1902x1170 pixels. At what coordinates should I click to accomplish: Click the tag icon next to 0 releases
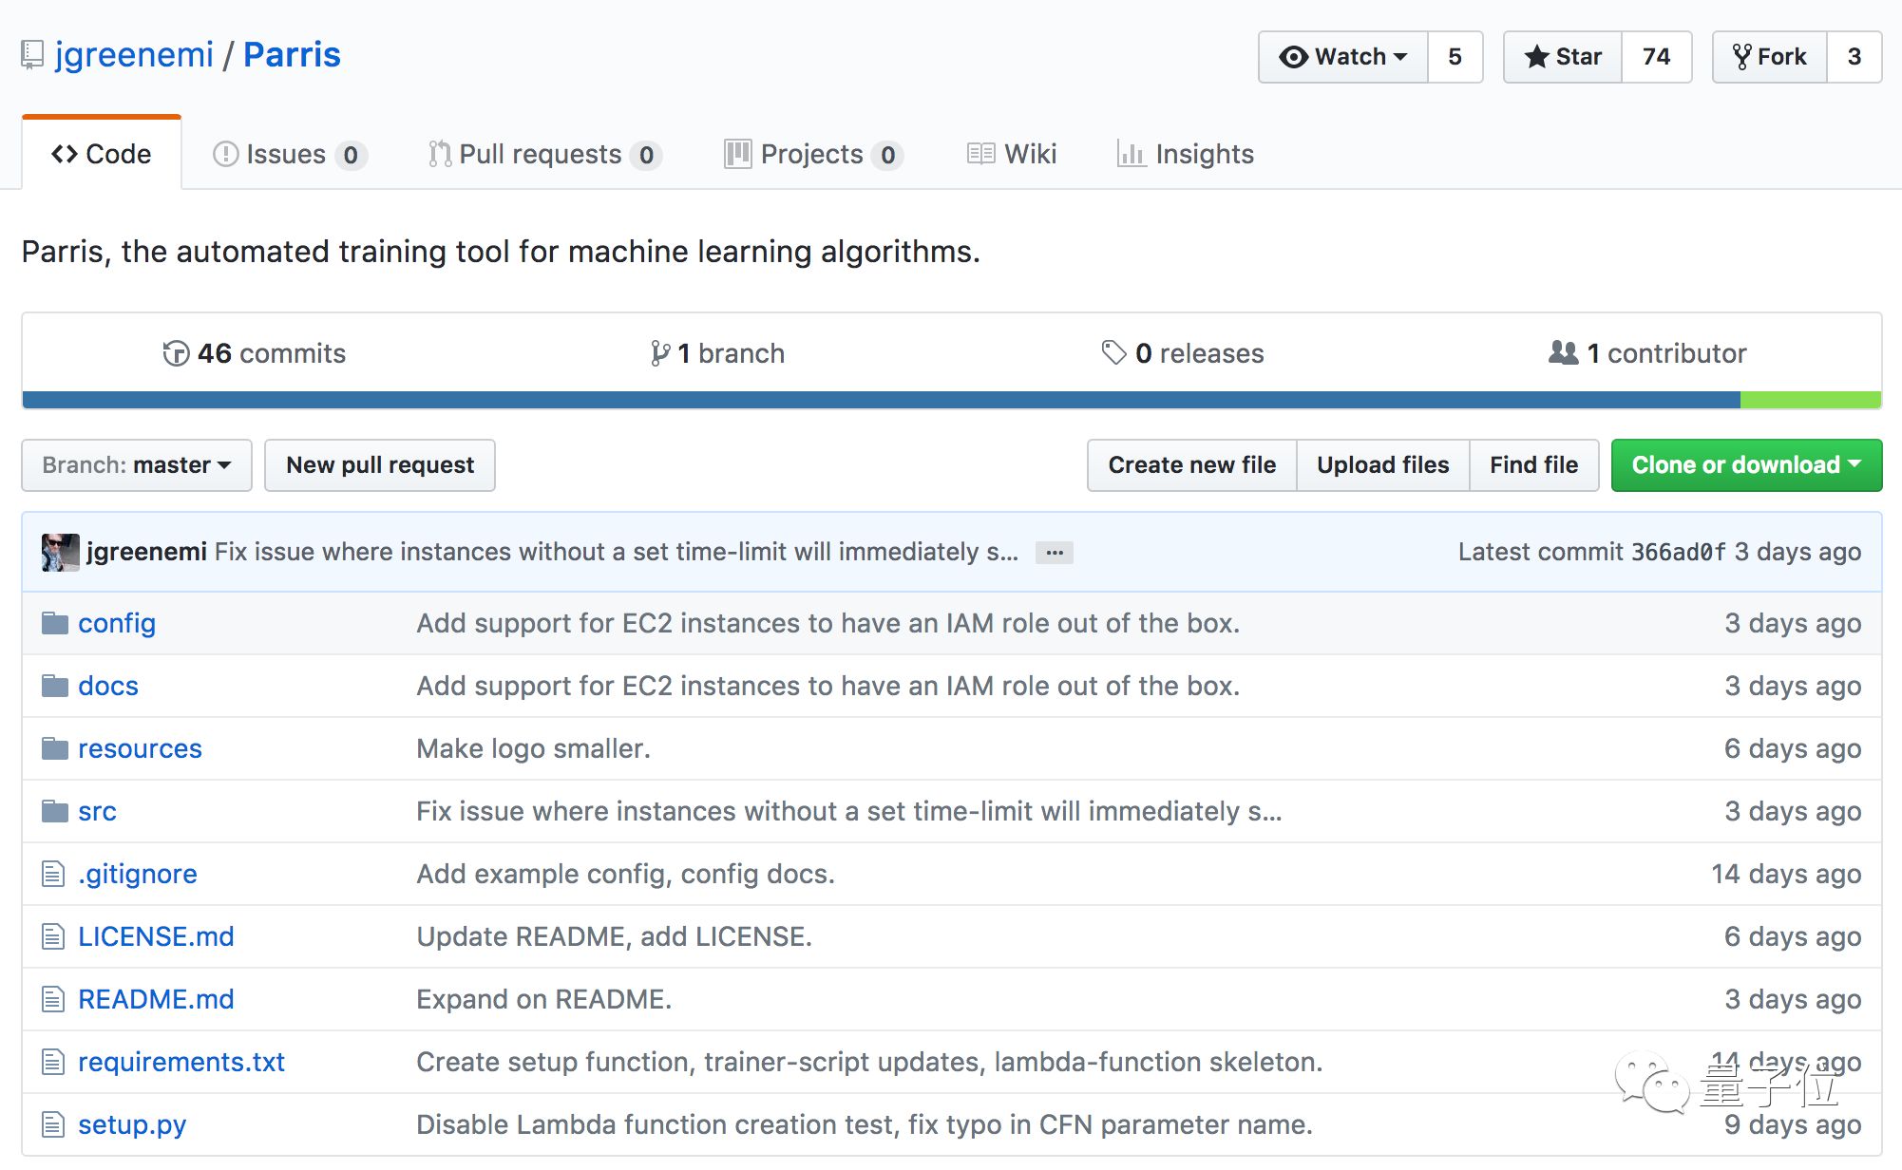pos(1113,352)
